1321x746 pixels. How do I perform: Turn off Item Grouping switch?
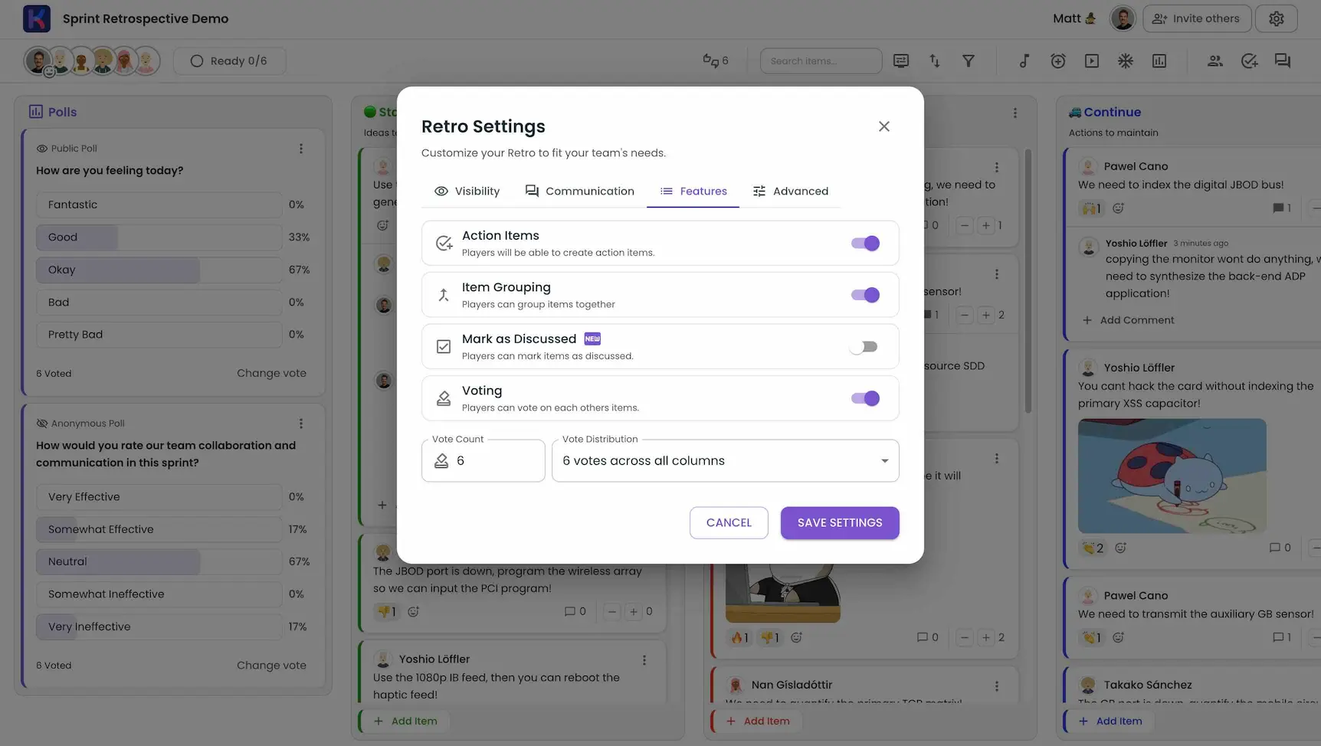point(865,295)
